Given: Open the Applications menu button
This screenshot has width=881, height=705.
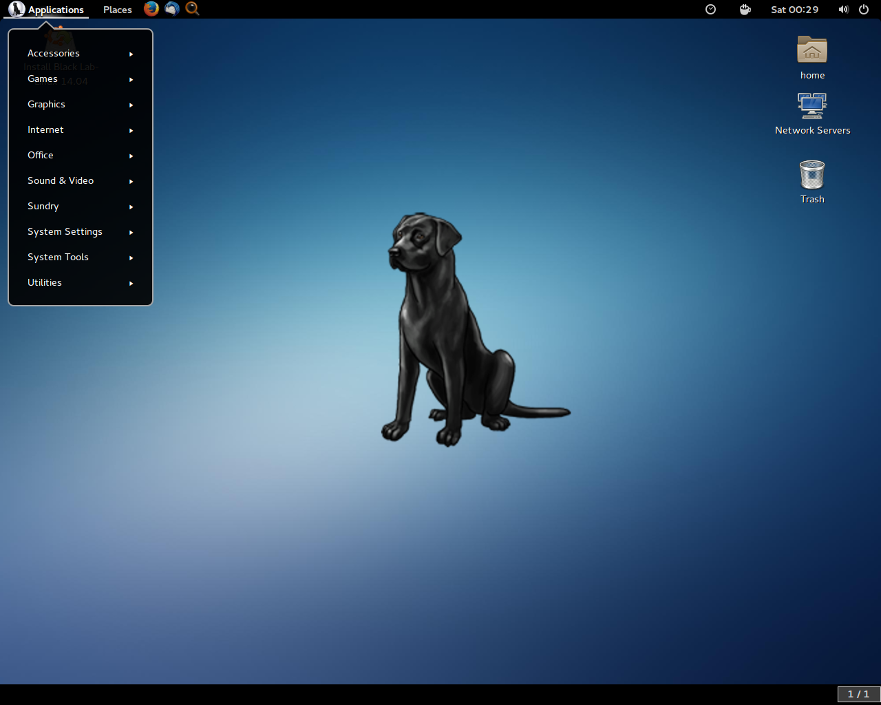Looking at the screenshot, I should tap(47, 10).
